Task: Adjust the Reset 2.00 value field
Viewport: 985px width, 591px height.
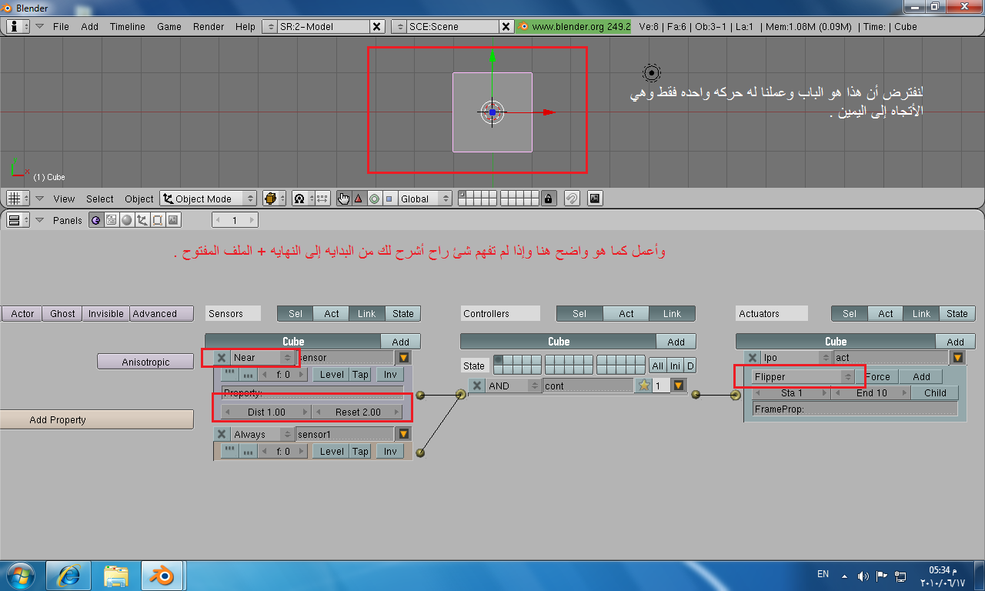Action: point(358,412)
